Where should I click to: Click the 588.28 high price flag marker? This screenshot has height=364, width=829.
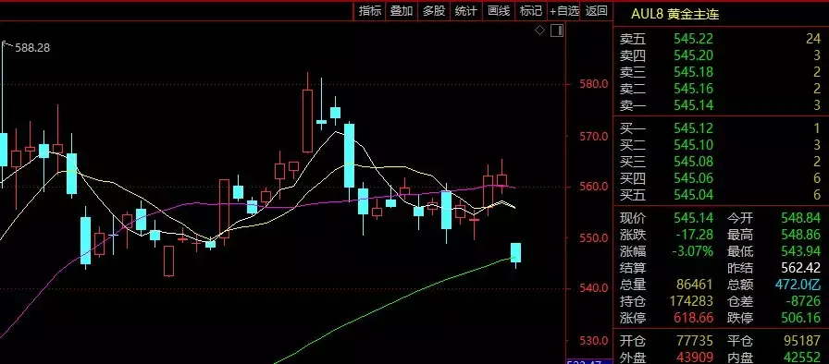[27, 47]
